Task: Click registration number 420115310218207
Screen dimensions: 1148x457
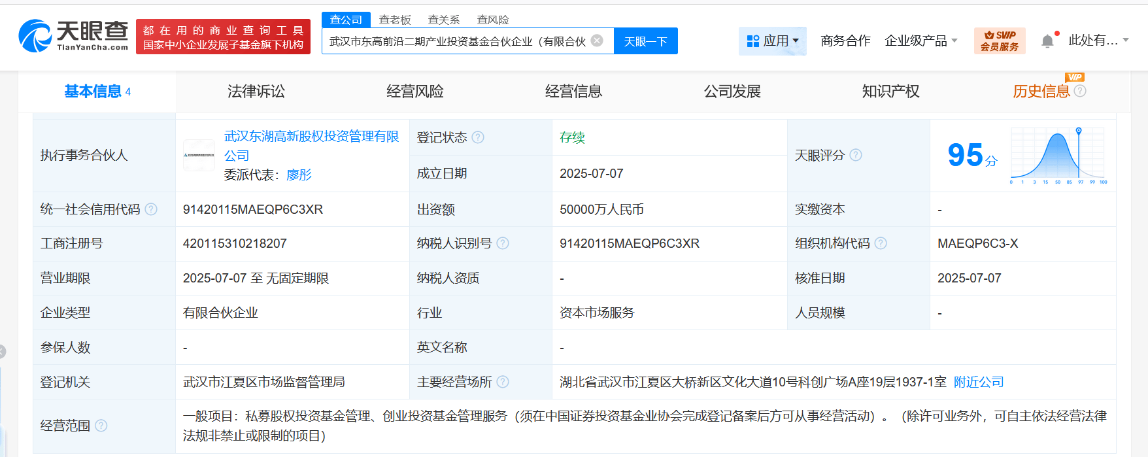Action: [235, 243]
